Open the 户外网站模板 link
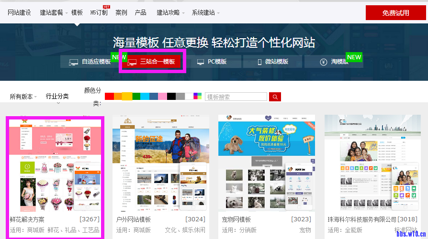The image size is (428, 239). coord(134,219)
